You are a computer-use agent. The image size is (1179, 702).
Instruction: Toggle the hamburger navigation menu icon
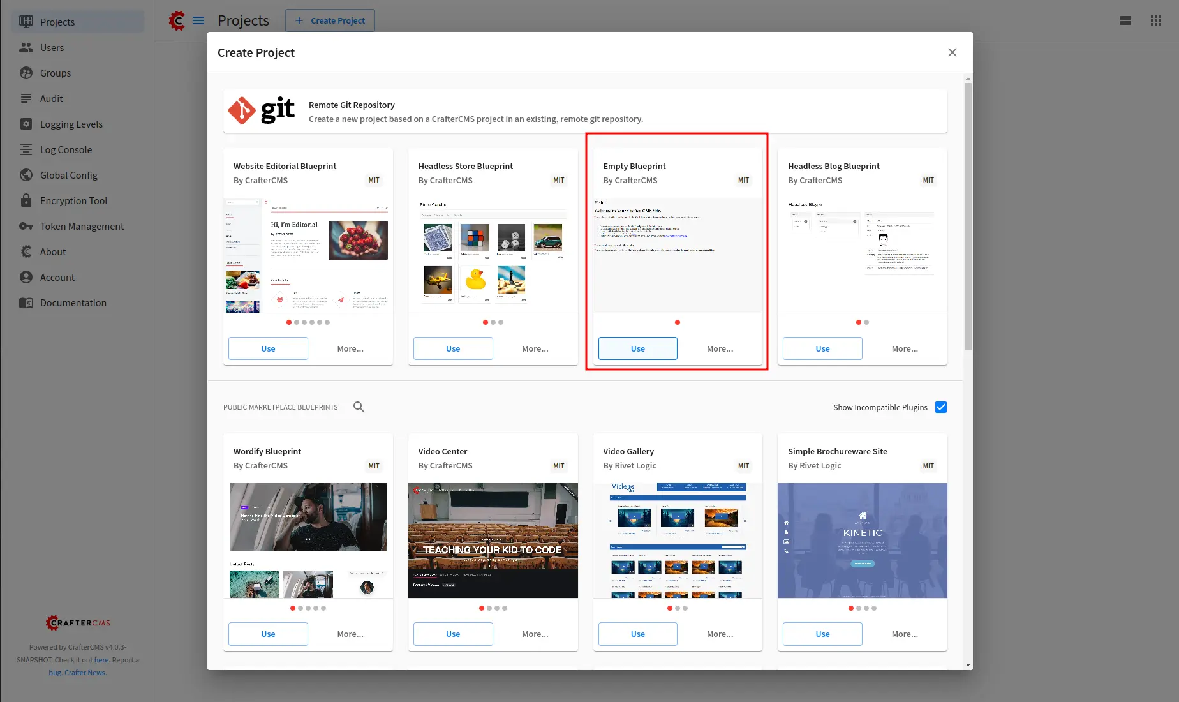[x=198, y=20]
